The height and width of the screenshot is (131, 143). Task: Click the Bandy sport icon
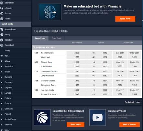2,34
